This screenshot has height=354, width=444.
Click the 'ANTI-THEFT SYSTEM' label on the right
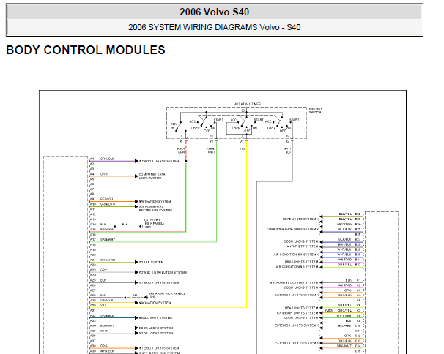click(303, 246)
